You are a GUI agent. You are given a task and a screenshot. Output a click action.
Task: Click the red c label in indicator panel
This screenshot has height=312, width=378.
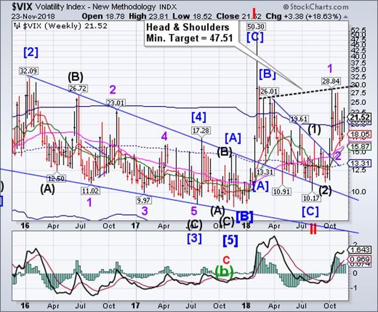226,260
